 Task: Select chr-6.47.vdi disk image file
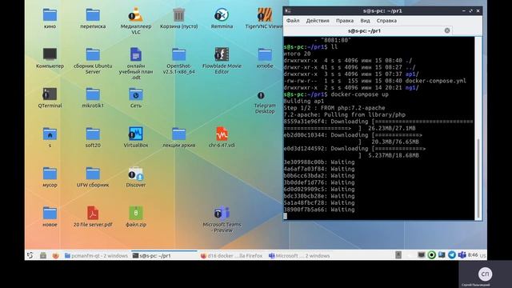click(x=222, y=134)
